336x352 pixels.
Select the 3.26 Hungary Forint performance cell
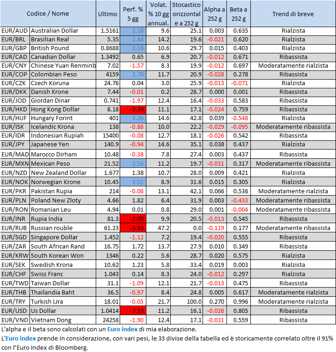133,118
